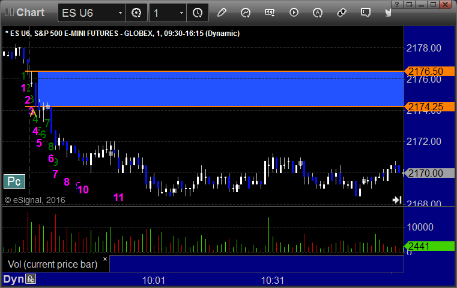Open the alerts A icon
Viewport: 457px width, 288px height.
[x=318, y=13]
